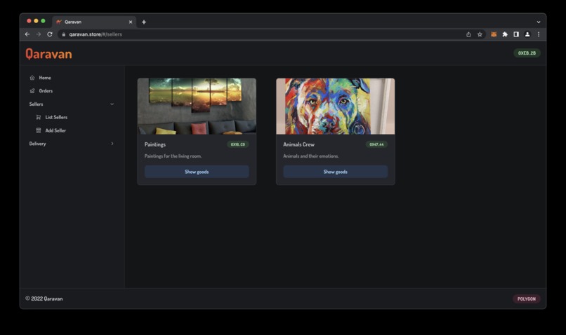Open the MetaMask fox extension
The height and width of the screenshot is (335, 566).
(x=494, y=34)
